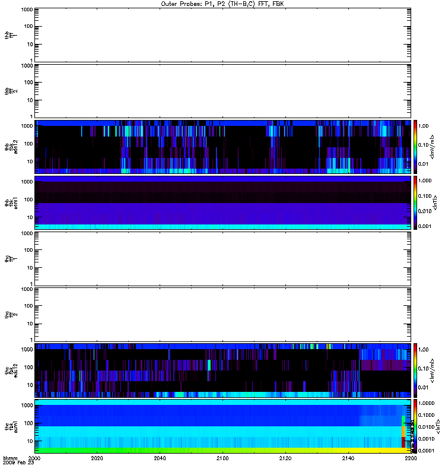Click the 'thb fff 1' y-axis title
Screen dimensions: 445x475
(11, 35)
